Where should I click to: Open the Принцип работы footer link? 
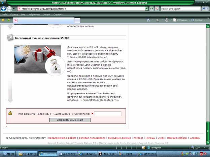pyautogui.click(x=177, y=138)
